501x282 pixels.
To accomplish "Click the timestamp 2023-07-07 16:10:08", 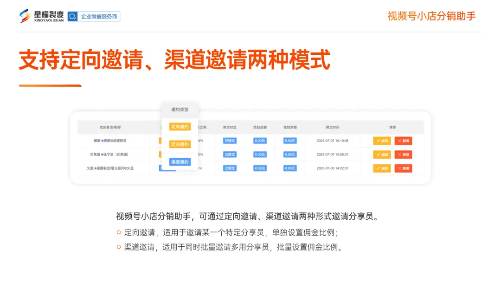I will click(332, 141).
